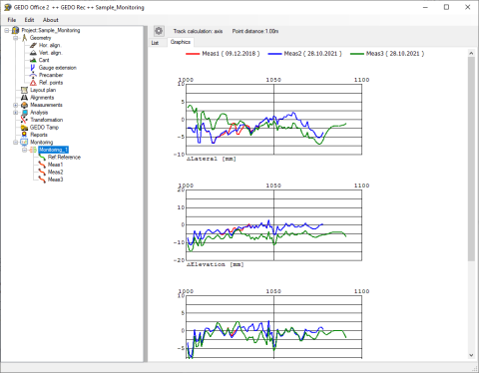
Task: Click the Hor. align. icon
Action: [x=33, y=45]
